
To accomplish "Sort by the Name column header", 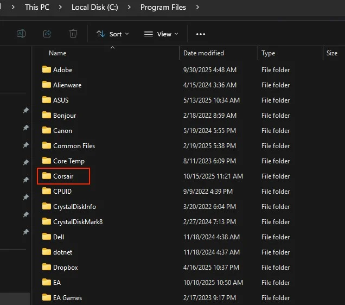I will click(x=58, y=53).
